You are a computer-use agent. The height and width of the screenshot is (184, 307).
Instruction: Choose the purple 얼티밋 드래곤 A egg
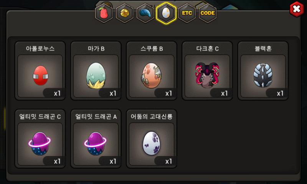96,144
